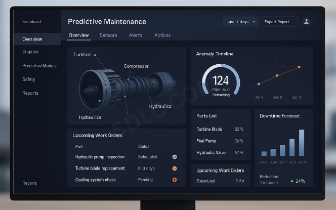This screenshot has height=210, width=336.
Task: Click the lower-left Hydraulics marker dot
Action: [x=100, y=101]
